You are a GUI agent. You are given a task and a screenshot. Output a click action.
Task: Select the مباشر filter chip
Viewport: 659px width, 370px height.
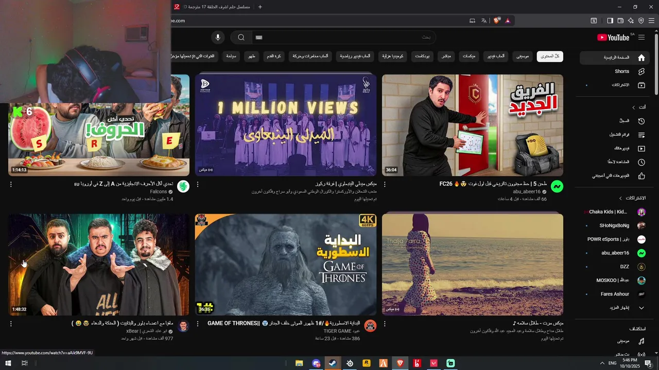(x=446, y=56)
